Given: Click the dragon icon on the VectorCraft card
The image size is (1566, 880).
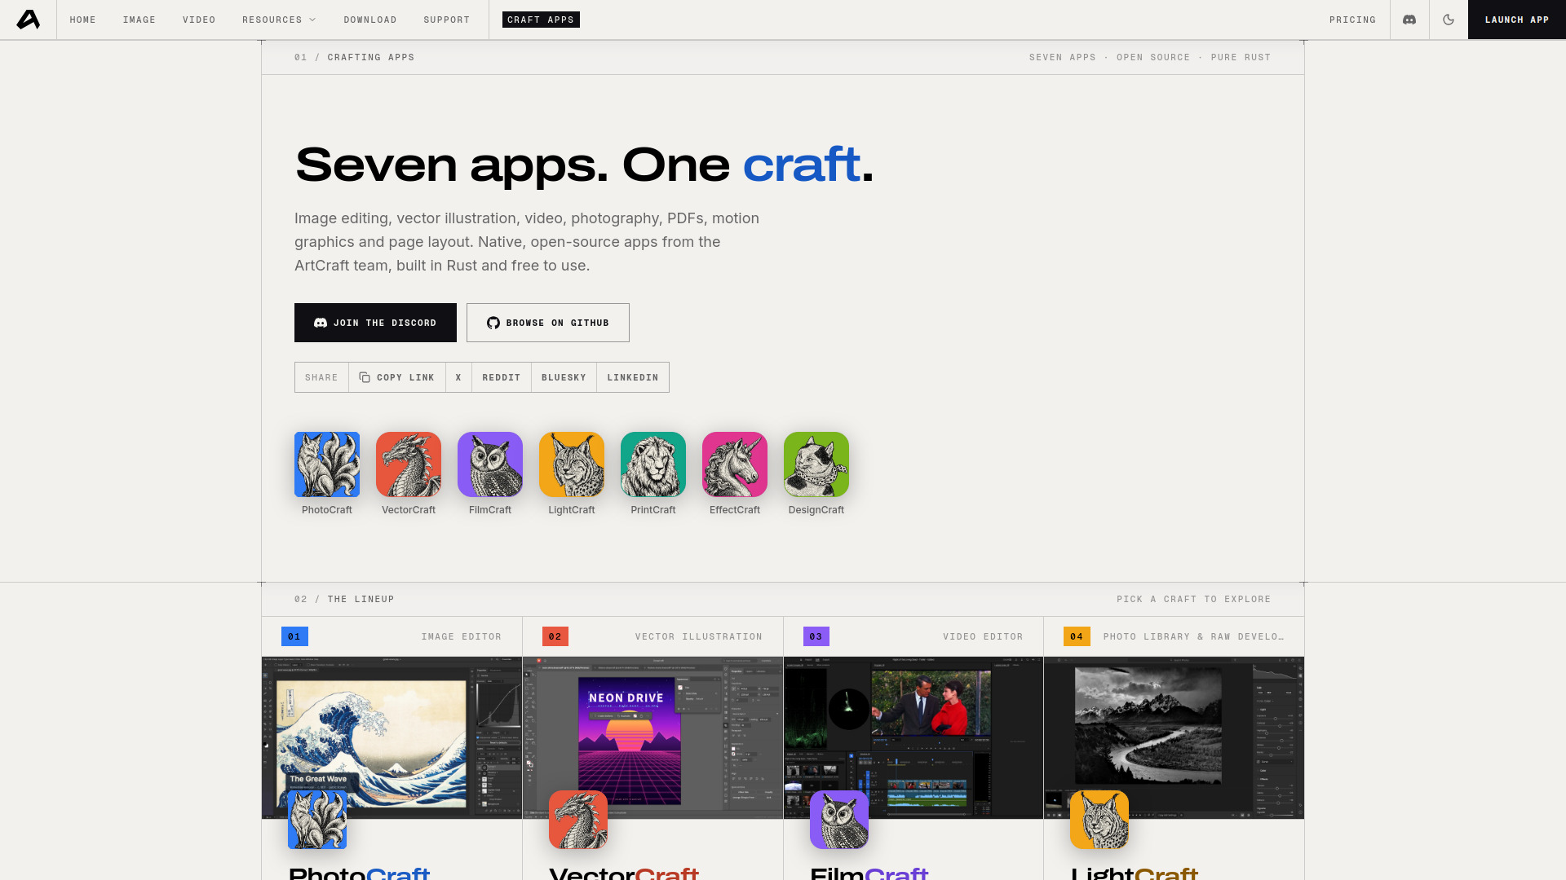Looking at the screenshot, I should pyautogui.click(x=578, y=820).
